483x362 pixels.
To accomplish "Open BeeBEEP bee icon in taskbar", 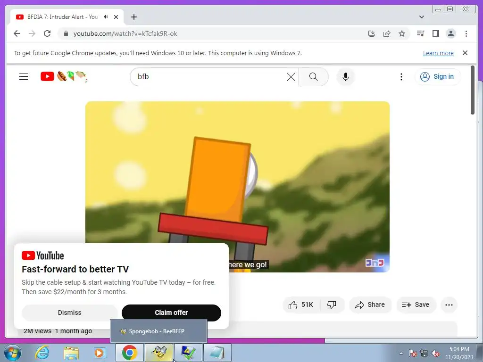I will (x=159, y=353).
